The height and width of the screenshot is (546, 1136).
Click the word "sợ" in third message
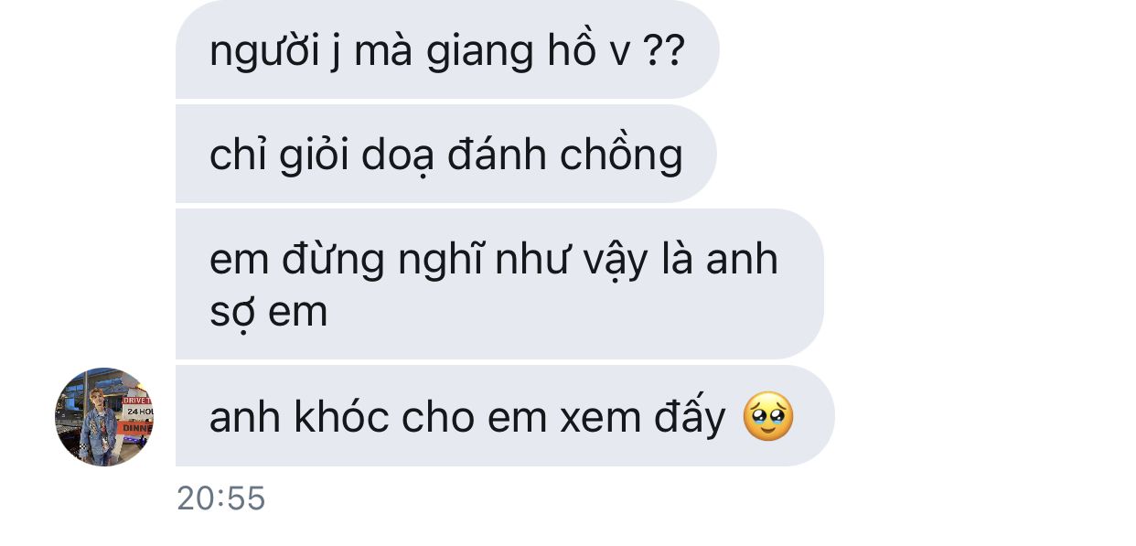232,313
